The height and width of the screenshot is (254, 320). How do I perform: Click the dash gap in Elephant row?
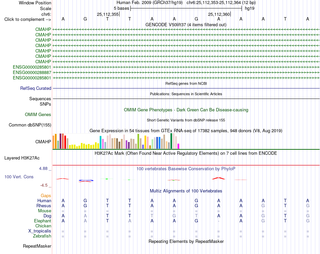219,221
